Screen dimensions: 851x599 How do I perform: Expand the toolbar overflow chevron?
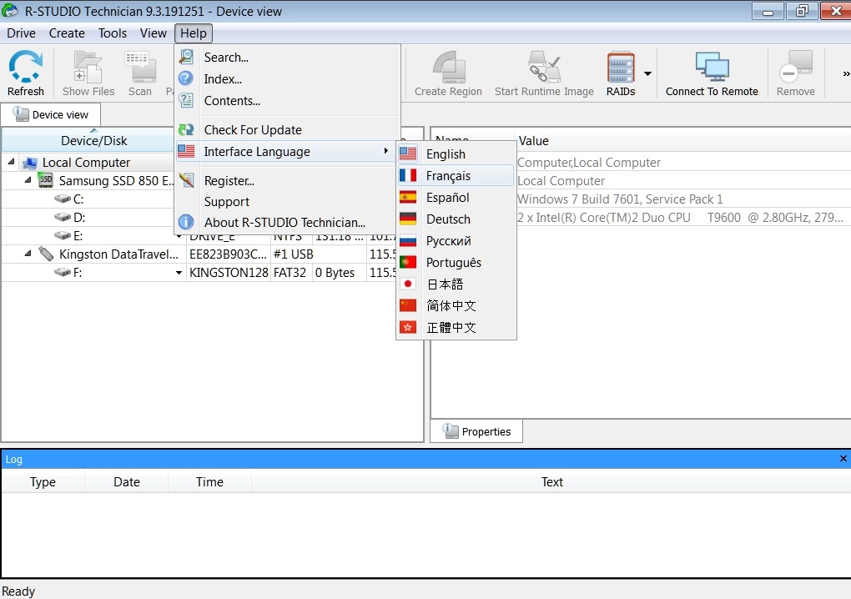(x=845, y=73)
